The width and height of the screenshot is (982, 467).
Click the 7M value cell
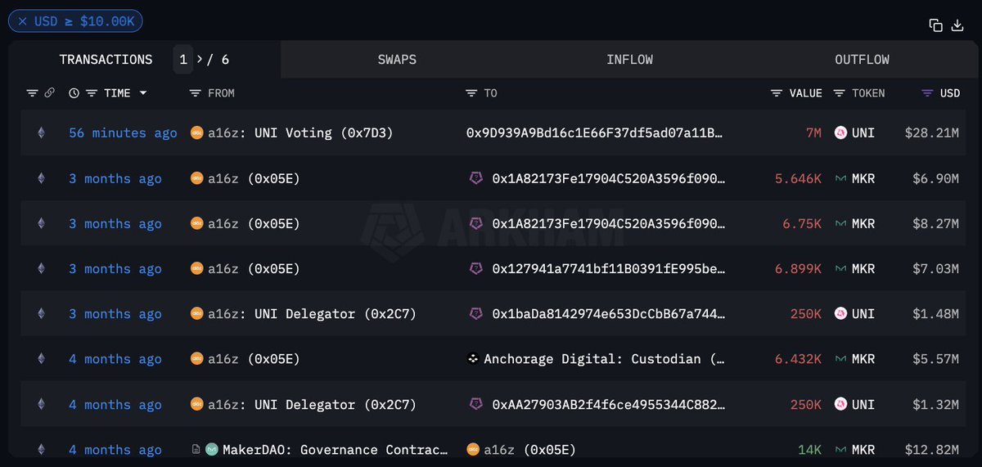pyautogui.click(x=813, y=132)
